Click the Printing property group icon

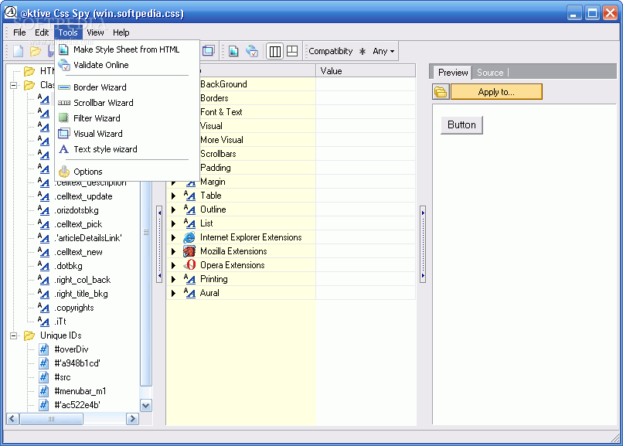pyautogui.click(x=189, y=279)
